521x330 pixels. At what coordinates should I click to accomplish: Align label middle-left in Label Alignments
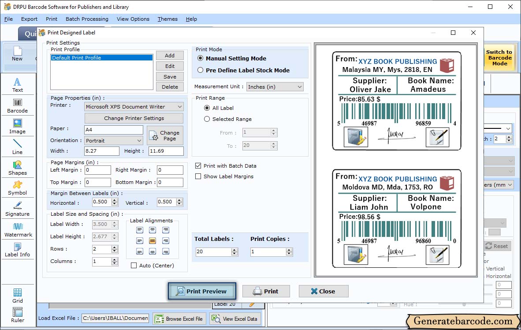coord(140,240)
